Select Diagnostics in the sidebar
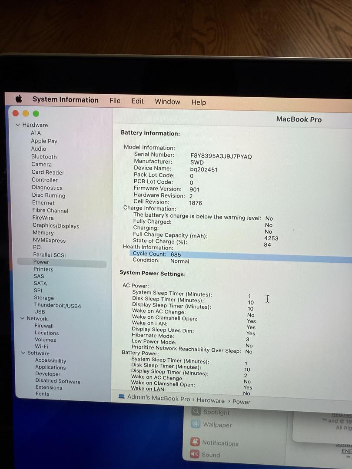The image size is (352, 469). (x=47, y=188)
